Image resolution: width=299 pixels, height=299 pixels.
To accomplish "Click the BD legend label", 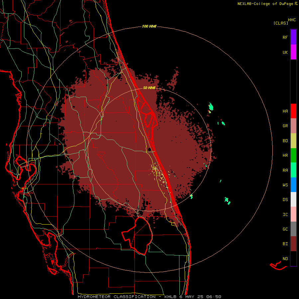I will [285, 141].
